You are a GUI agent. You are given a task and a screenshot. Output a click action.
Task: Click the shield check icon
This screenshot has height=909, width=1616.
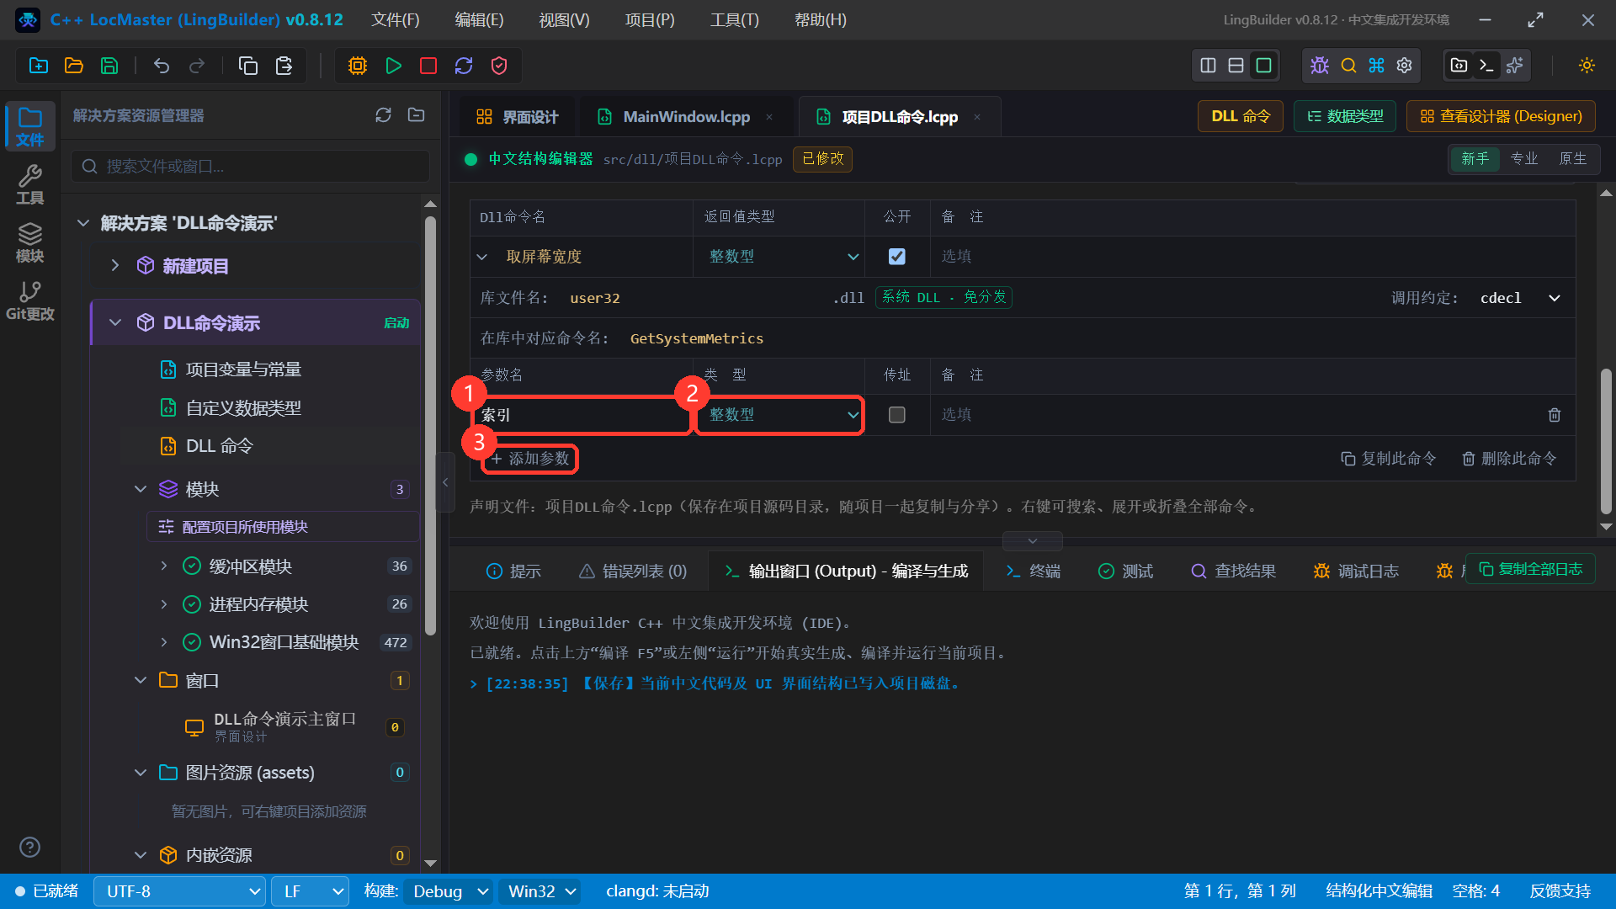coord(499,66)
